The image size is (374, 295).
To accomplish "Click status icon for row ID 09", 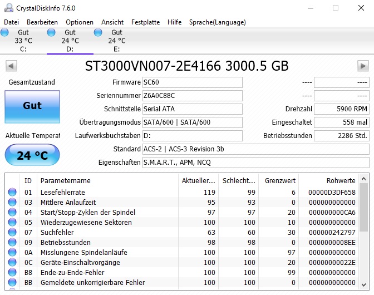I will pyautogui.click(x=12, y=242).
